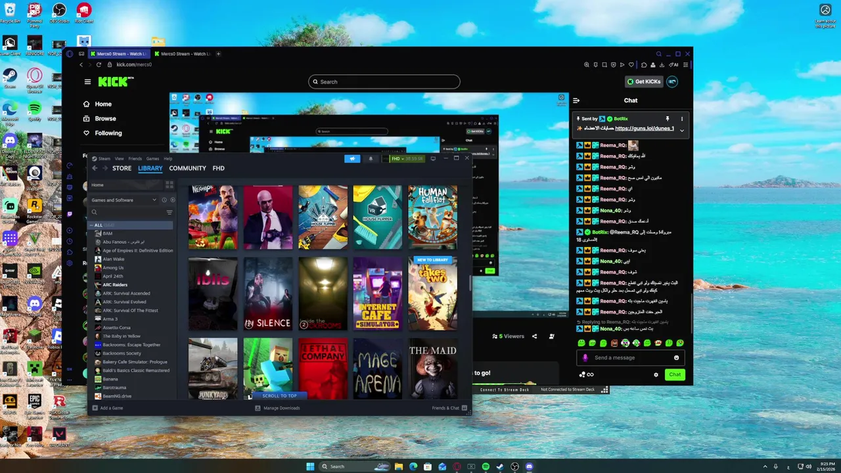Collapse the Kick chat panel icon
The width and height of the screenshot is (841, 473).
click(x=576, y=101)
